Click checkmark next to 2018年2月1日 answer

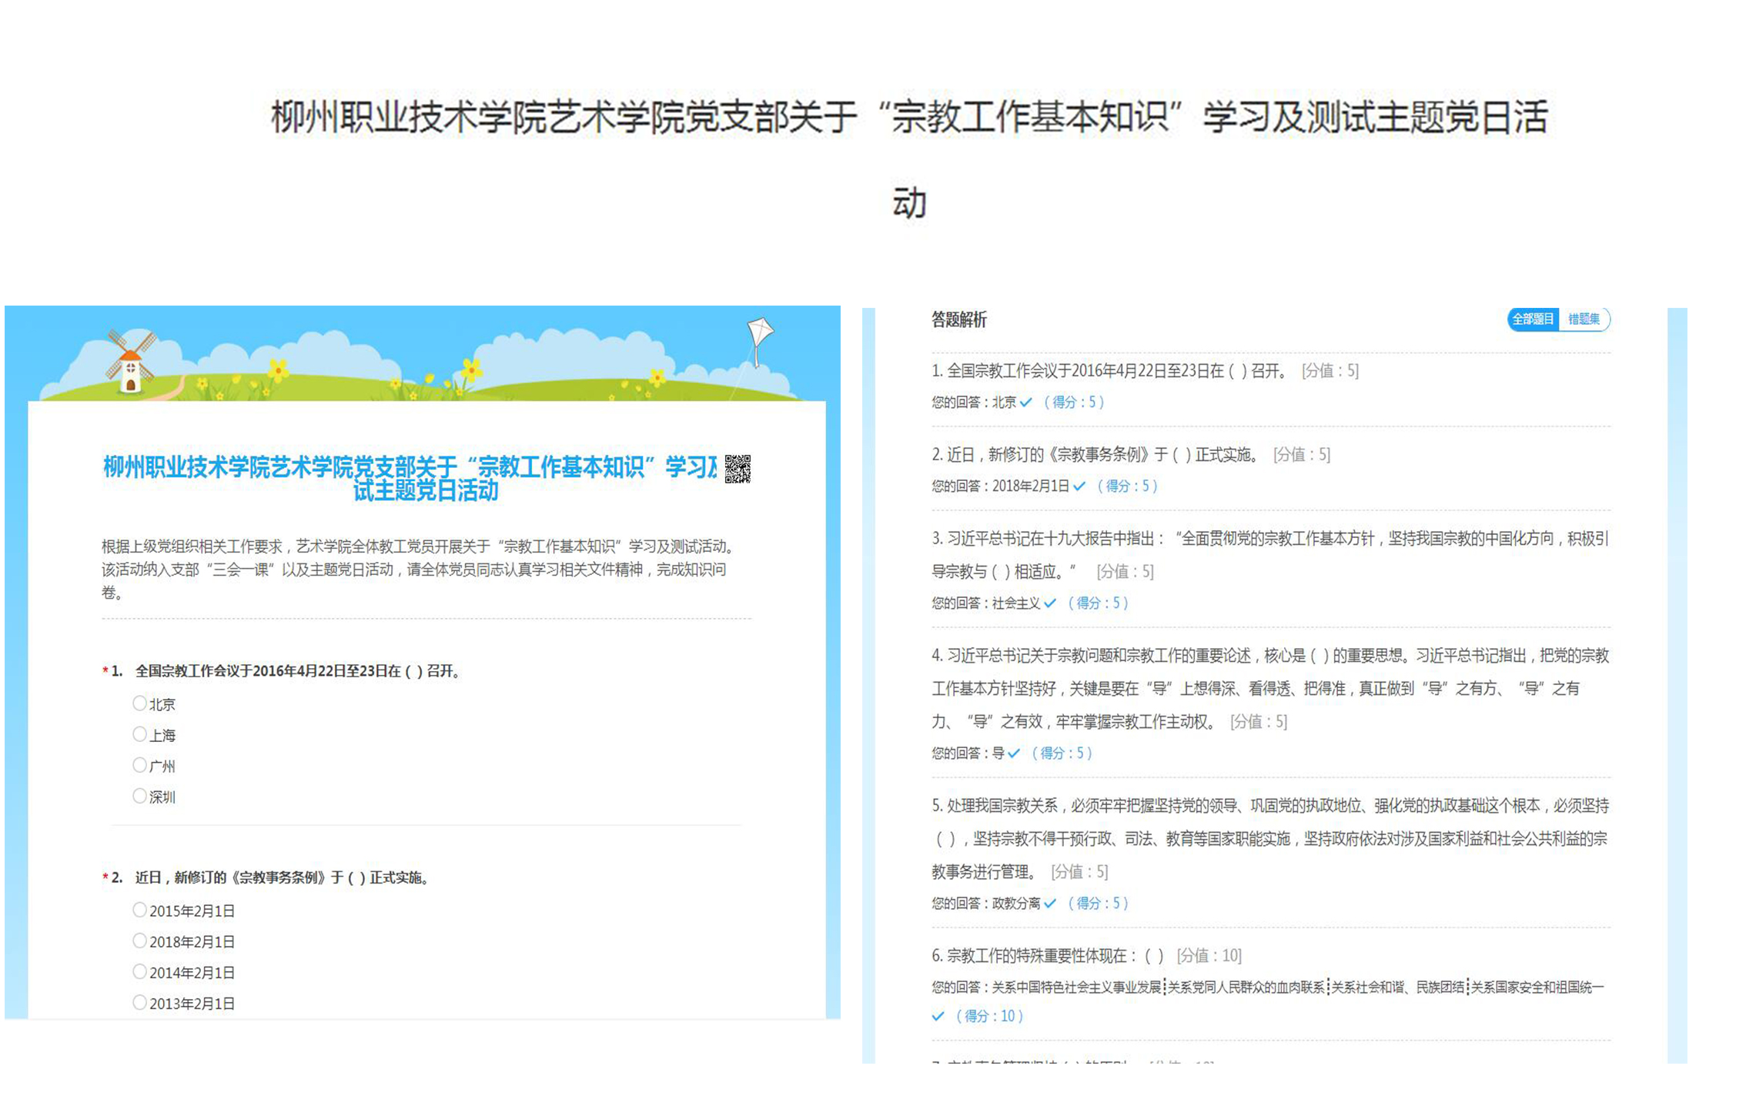coord(1079,486)
